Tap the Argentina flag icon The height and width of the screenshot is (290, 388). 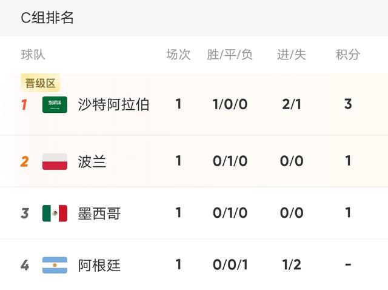click(55, 265)
